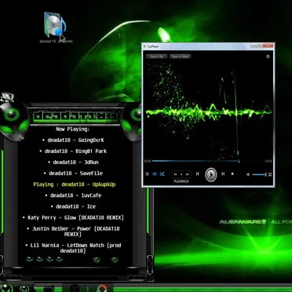Stop playback with the square icon
The width and height of the screenshot is (292, 292).
pos(232,173)
